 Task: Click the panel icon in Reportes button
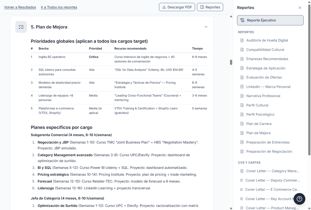(x=202, y=7)
